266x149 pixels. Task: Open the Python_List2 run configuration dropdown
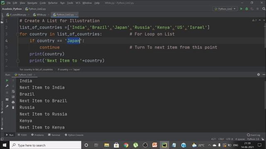(225, 9)
